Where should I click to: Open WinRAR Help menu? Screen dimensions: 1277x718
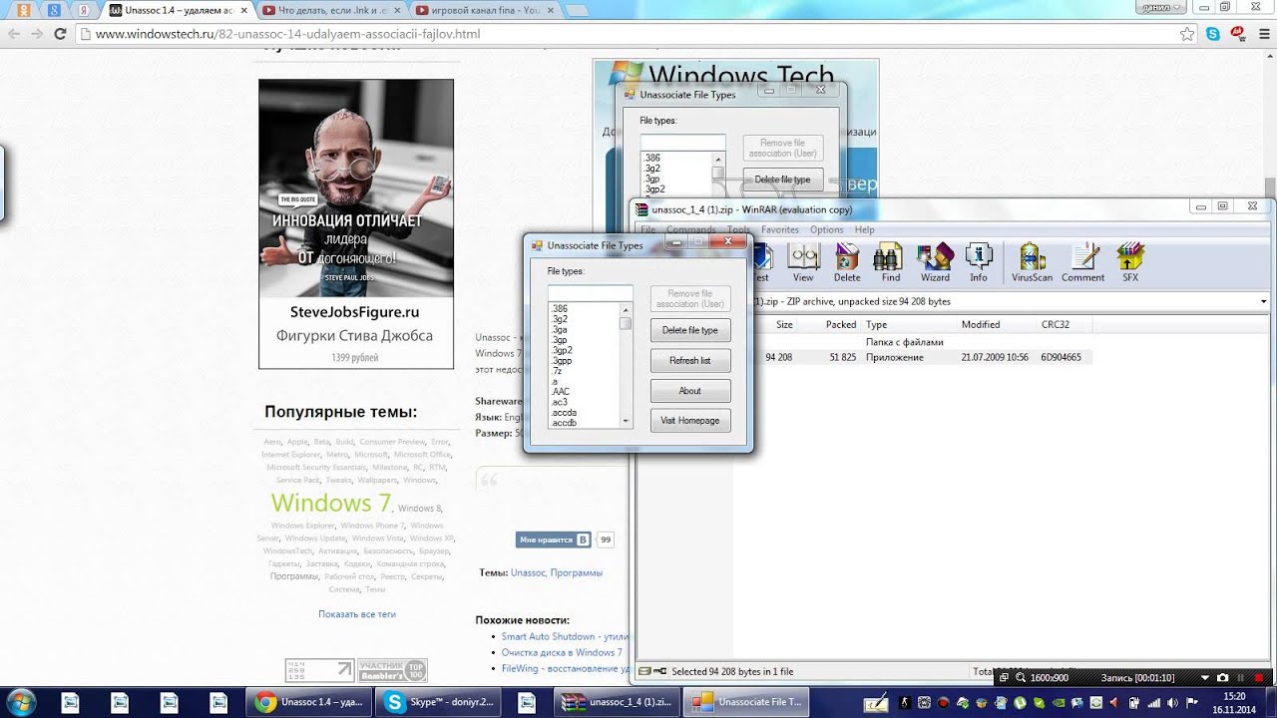click(865, 229)
